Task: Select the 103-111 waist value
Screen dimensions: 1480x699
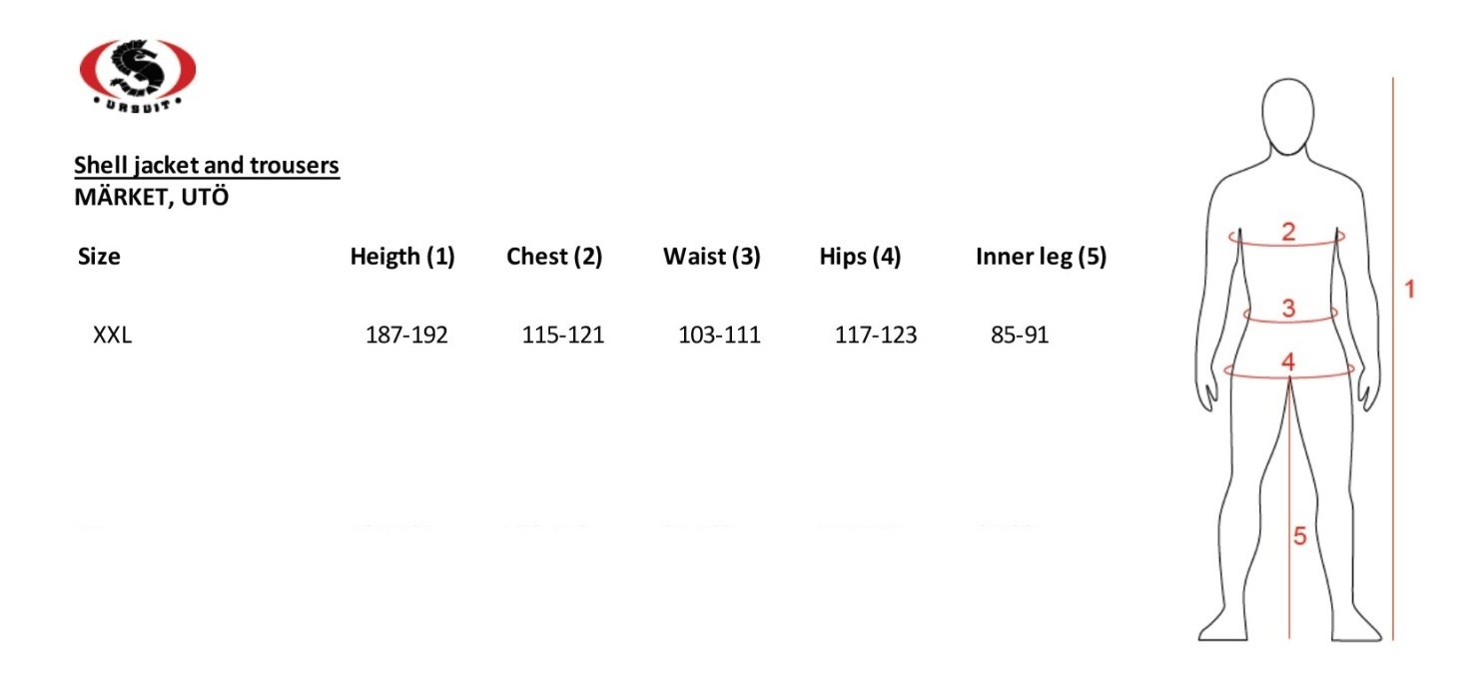Action: [x=719, y=336]
